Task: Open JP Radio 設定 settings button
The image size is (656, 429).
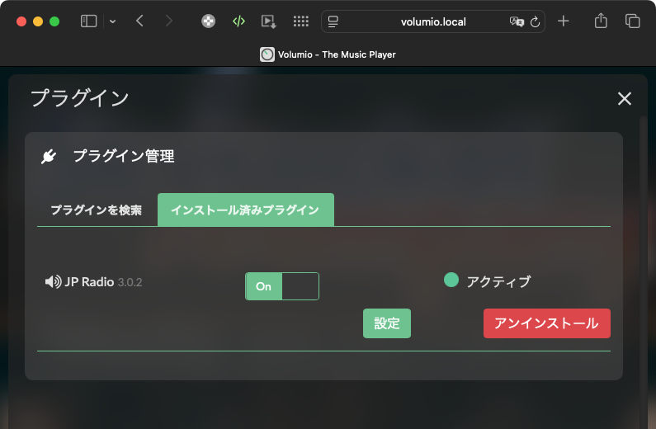Action: [386, 323]
